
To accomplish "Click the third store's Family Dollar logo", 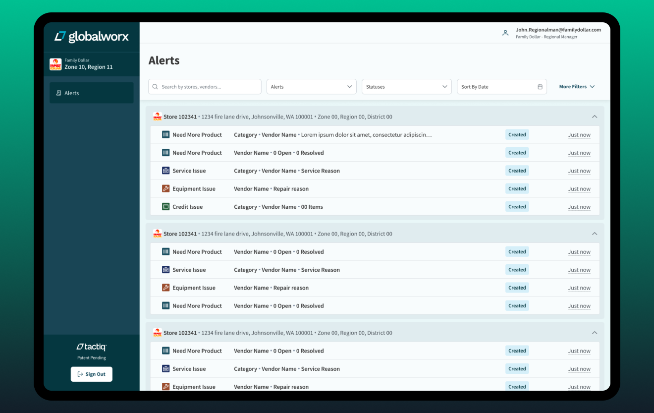I will pyautogui.click(x=157, y=333).
